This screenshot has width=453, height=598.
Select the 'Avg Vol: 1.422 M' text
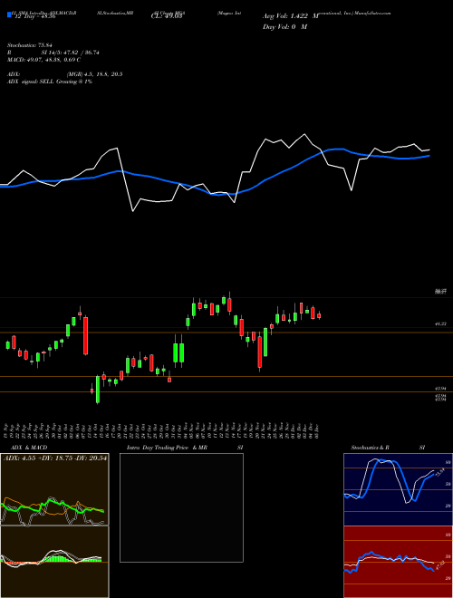pyautogui.click(x=291, y=16)
